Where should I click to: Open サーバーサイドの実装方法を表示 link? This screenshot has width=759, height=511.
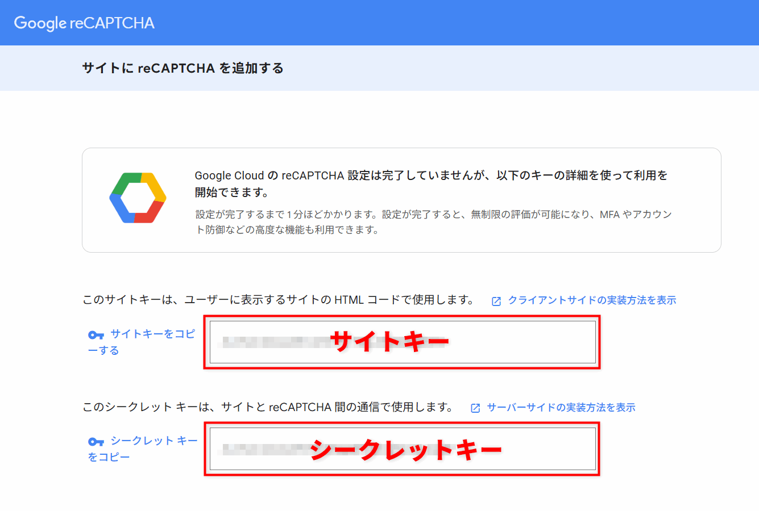(x=561, y=407)
